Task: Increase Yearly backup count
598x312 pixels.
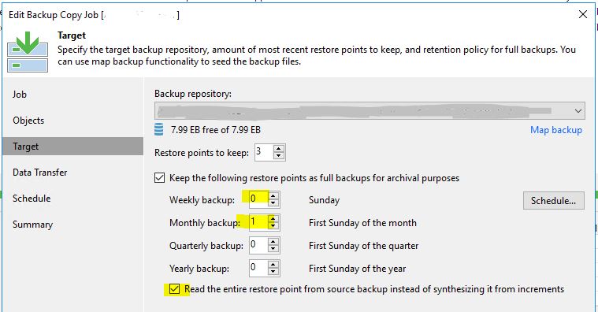Action: pyautogui.click(x=273, y=265)
